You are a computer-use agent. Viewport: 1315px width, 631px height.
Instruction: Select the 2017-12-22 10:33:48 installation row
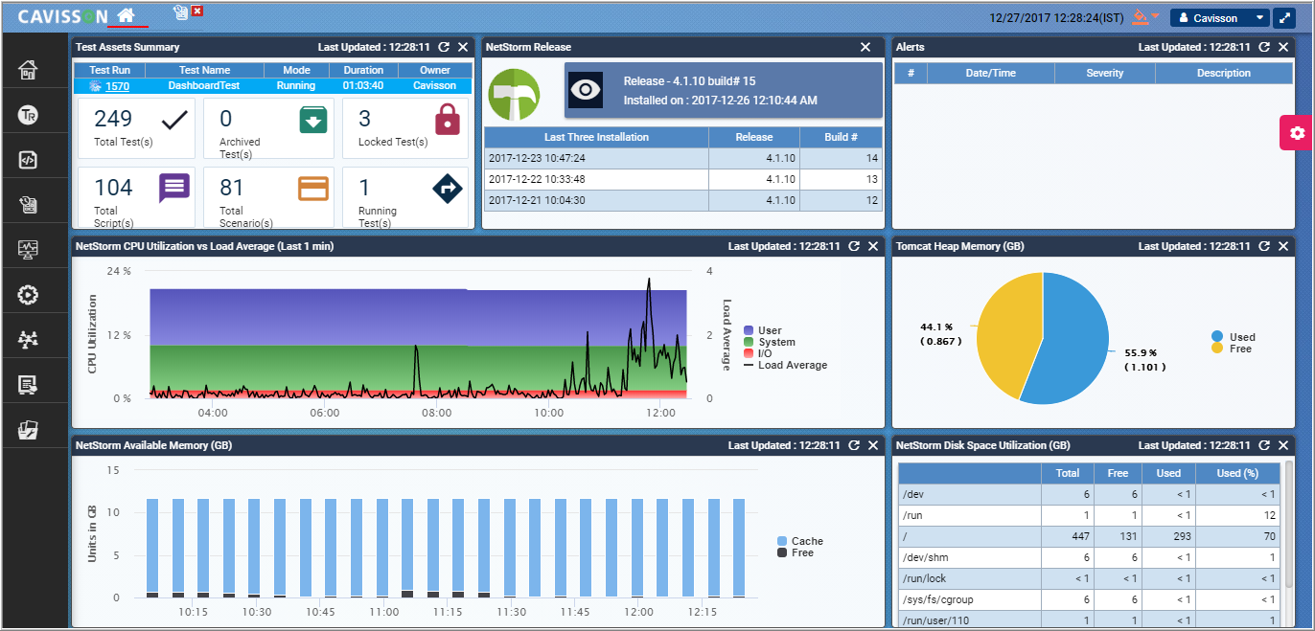point(683,179)
